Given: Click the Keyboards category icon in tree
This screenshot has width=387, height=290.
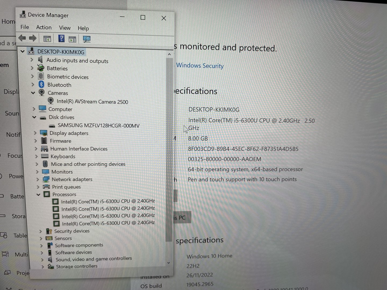Looking at the screenshot, I should (45, 156).
